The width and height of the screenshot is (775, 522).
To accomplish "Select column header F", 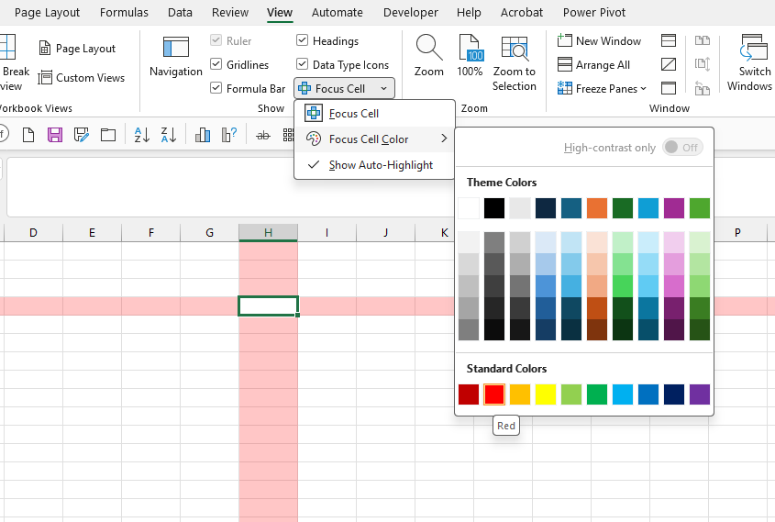I will (x=150, y=233).
